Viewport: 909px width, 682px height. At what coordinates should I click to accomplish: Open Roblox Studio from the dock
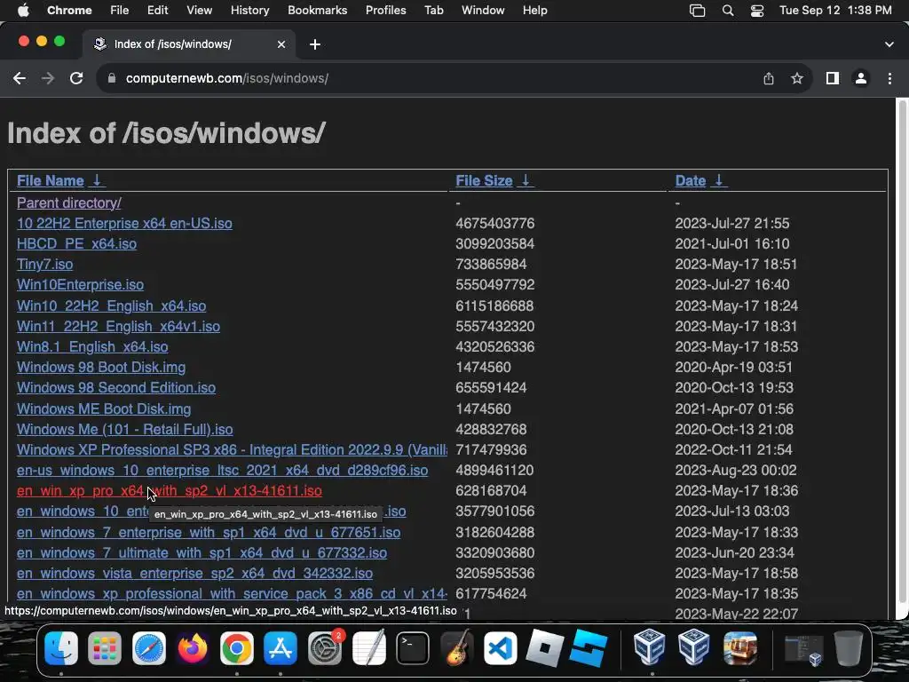589,647
